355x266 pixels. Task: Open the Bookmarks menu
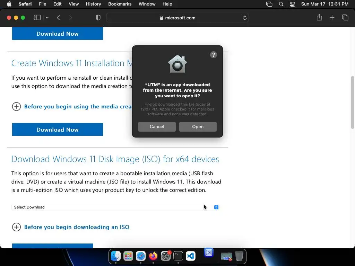[x=120, y=4]
